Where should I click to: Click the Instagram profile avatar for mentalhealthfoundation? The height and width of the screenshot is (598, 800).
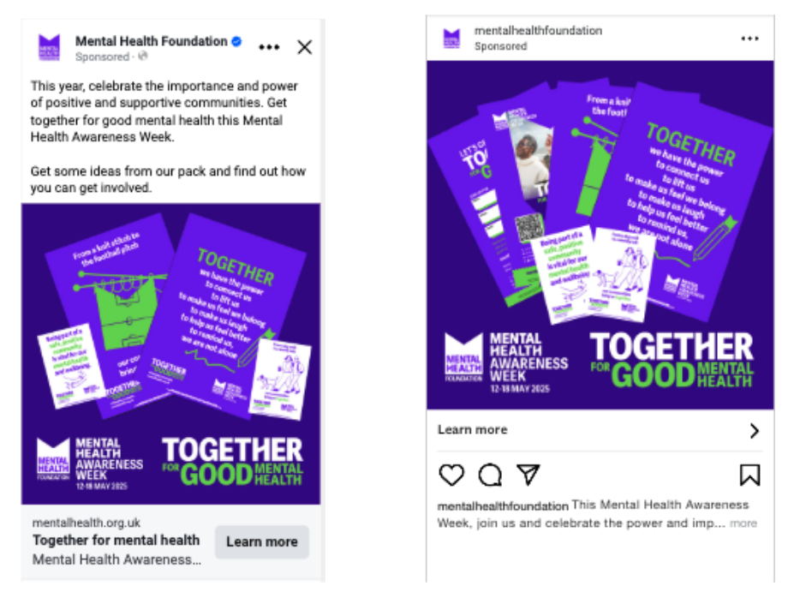coord(451,39)
